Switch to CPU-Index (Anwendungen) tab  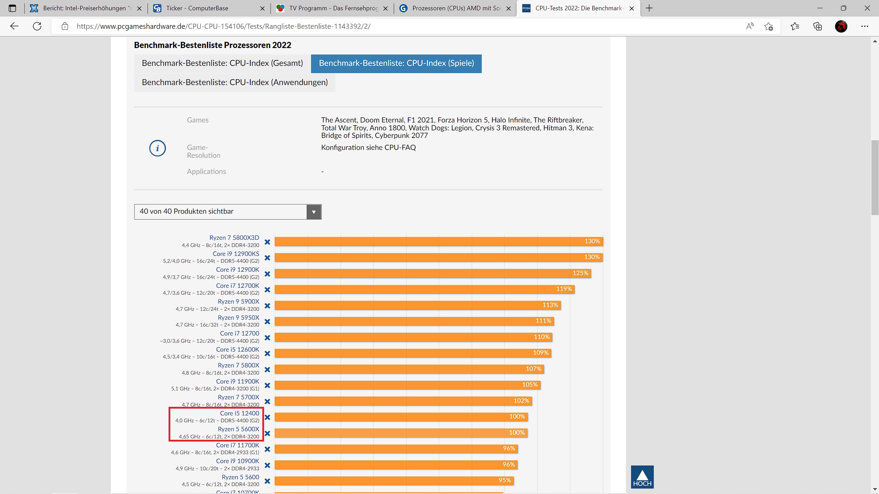point(235,82)
